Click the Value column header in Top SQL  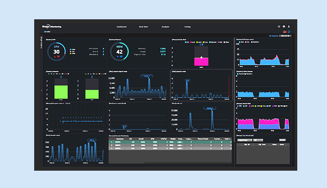(x=274, y=144)
